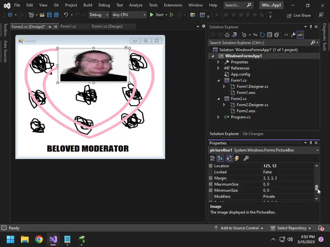Click the View Code icon in Solution Explorer

286,35
